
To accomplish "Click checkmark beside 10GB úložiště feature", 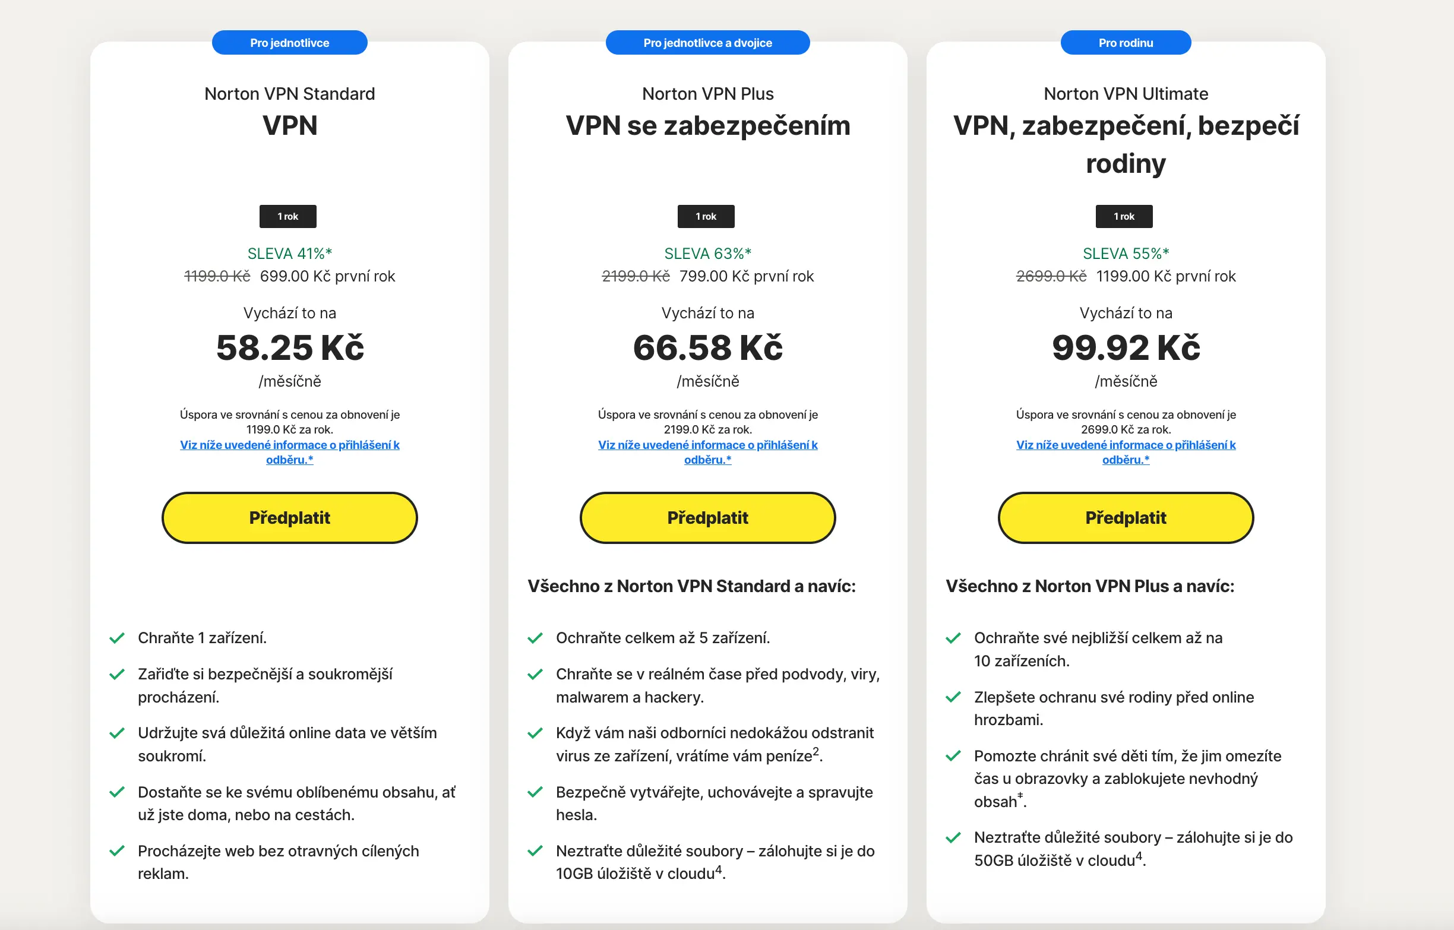I will pyautogui.click(x=535, y=851).
